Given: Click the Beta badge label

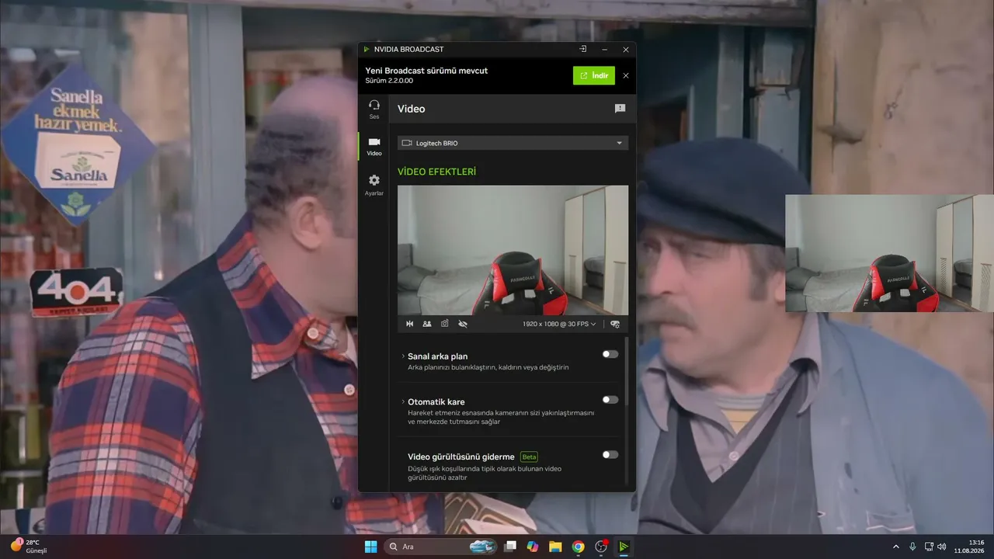Looking at the screenshot, I should click(529, 457).
